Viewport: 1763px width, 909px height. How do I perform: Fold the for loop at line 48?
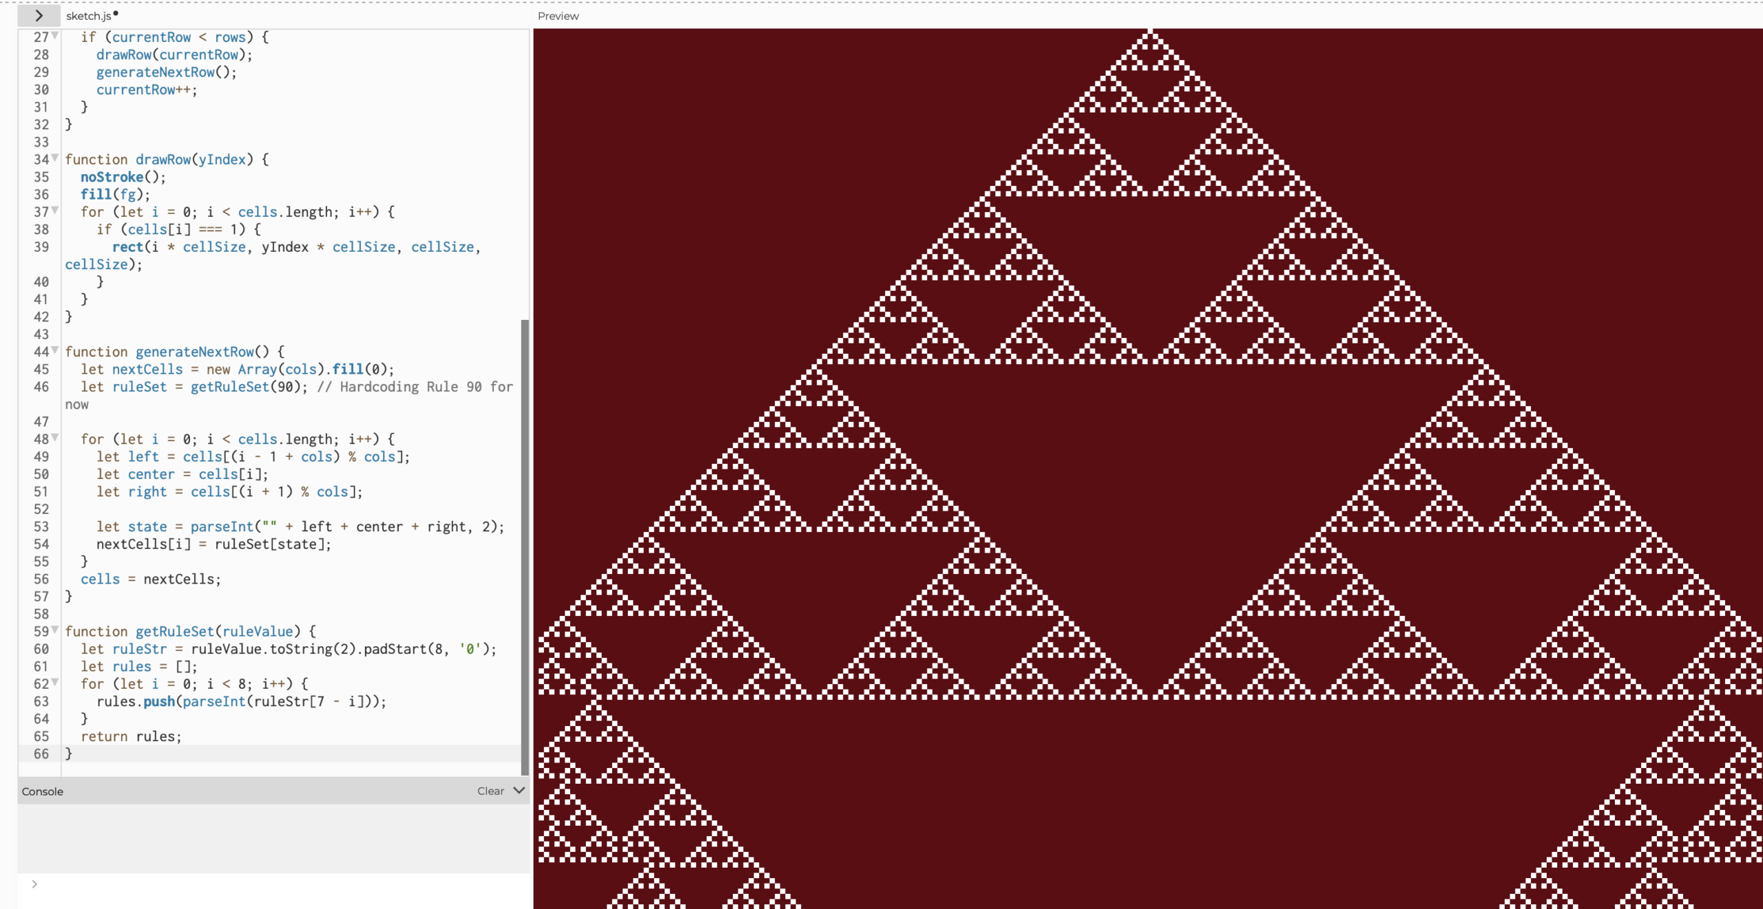[55, 438]
